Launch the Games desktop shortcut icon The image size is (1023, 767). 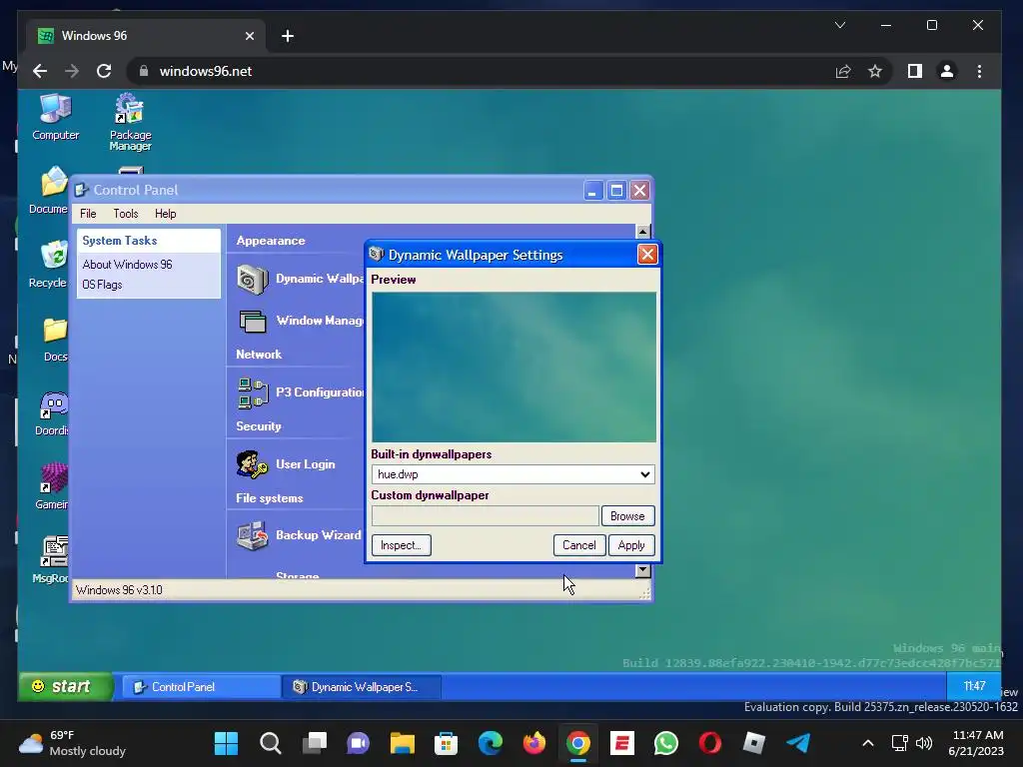click(52, 486)
